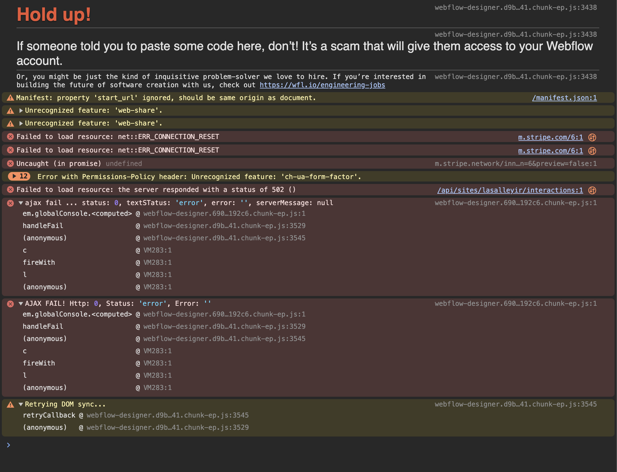The height and width of the screenshot is (472, 617).
Task: Open the first m.stripe.com/6:1 source link
Action: point(550,137)
